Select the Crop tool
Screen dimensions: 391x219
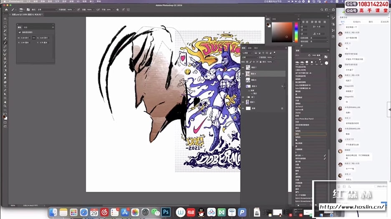[5, 35]
